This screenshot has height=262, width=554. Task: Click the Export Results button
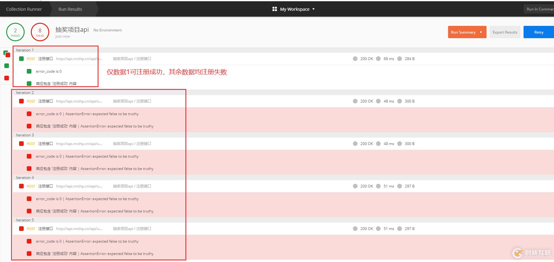click(505, 32)
